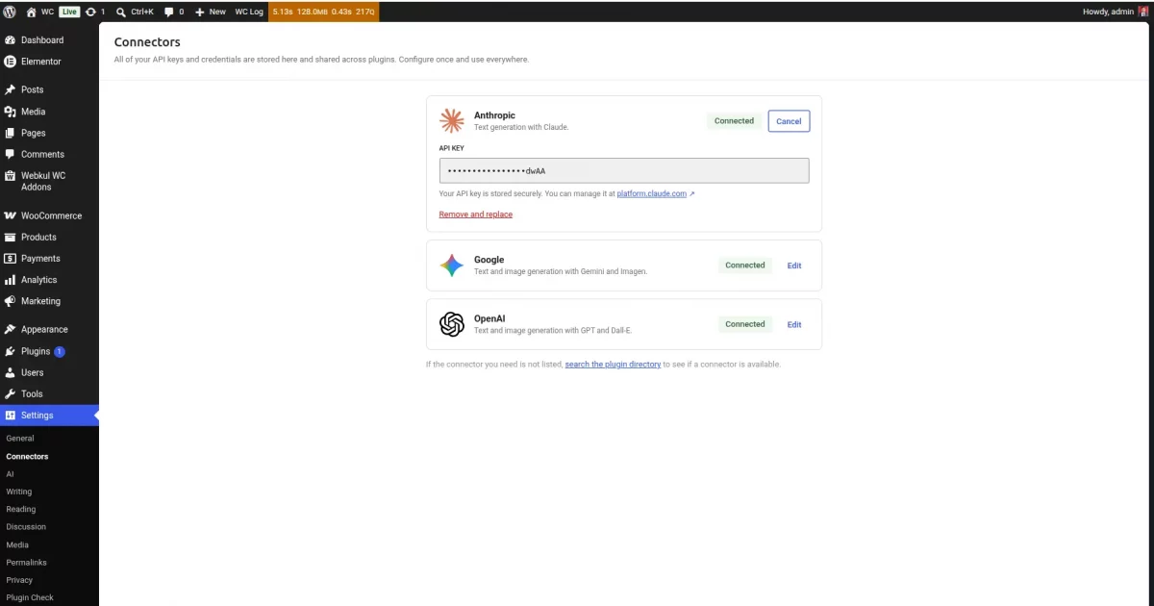Open Reading settings submenu
Viewport: 1154px width, 606px height.
pos(21,510)
